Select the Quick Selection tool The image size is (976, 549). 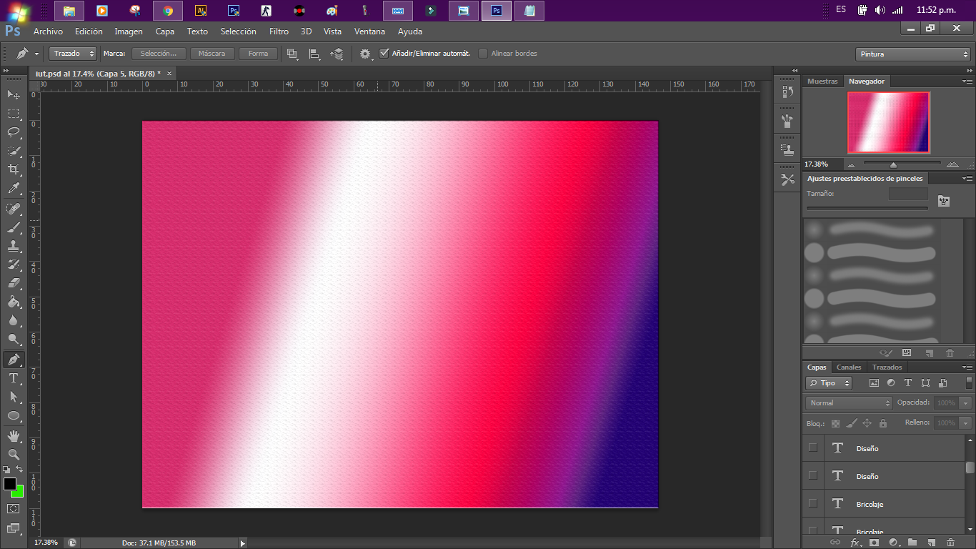(14, 151)
